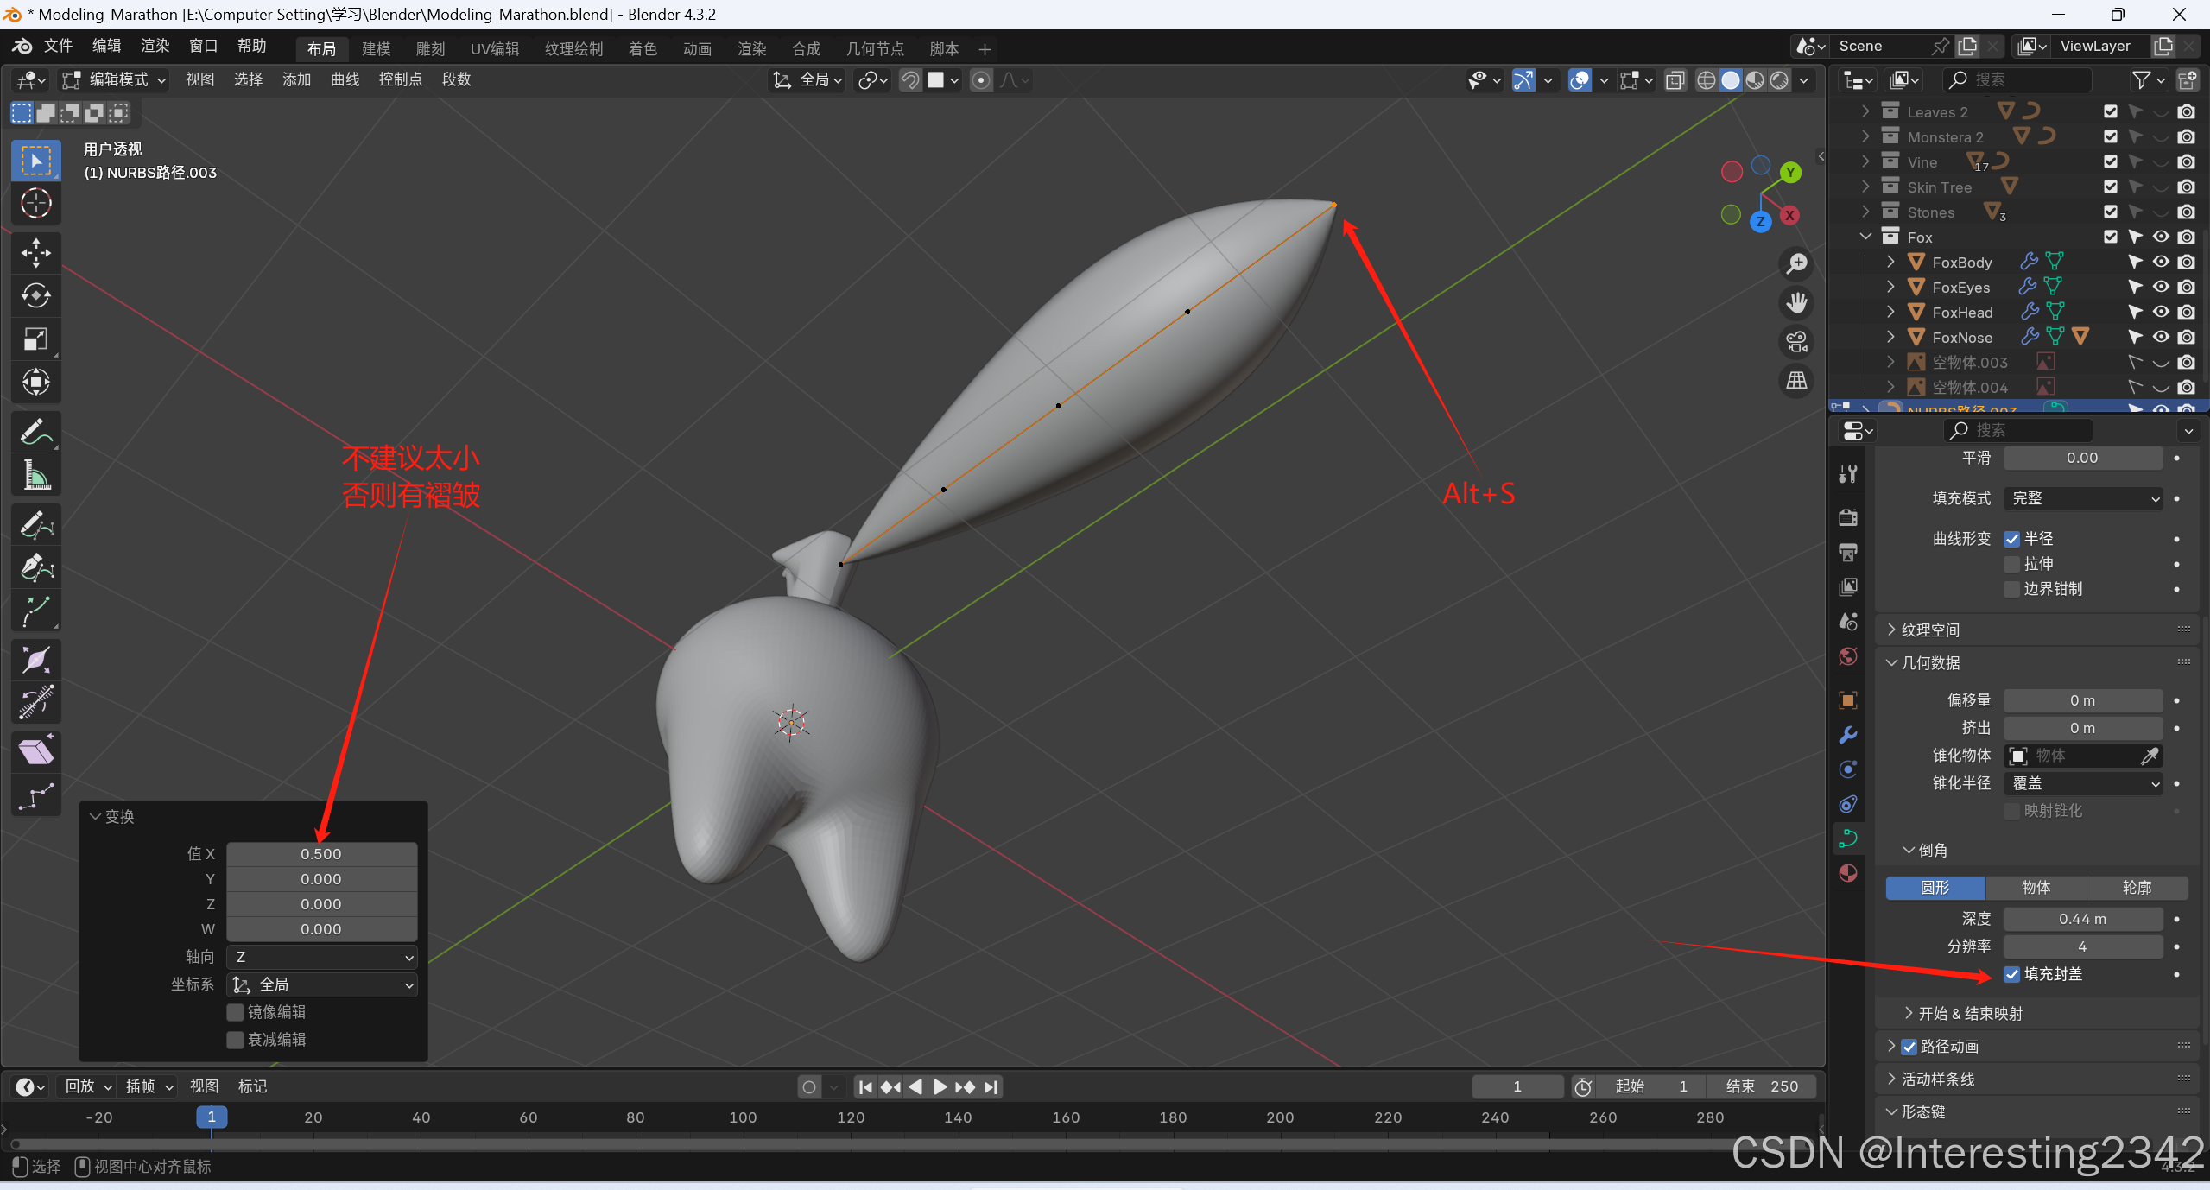Enable the 拉伸 checkbox

click(x=2012, y=564)
